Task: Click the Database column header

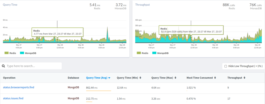Action: click(x=73, y=78)
